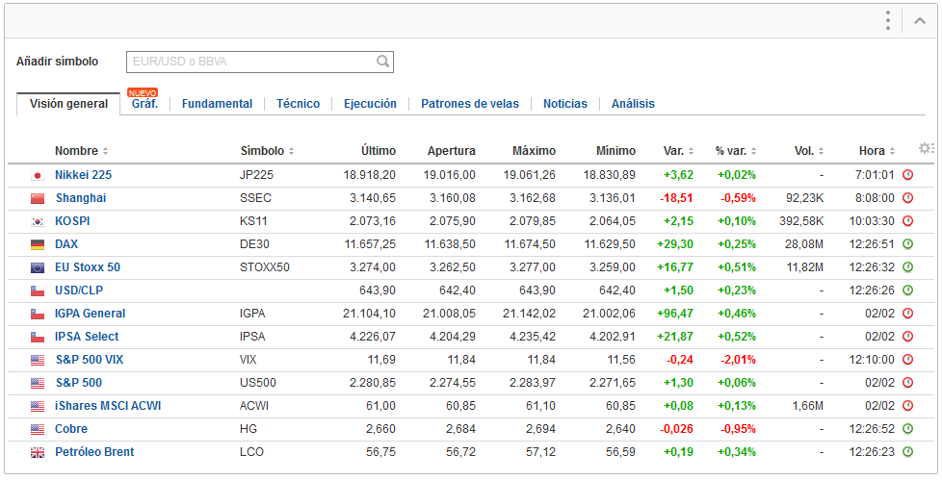Open the DAX link
This screenshot has width=942, height=480.
66,244
